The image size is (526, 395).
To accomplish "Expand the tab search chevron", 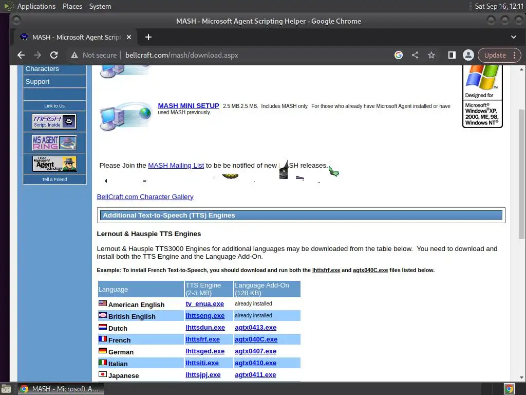I will click(514, 37).
